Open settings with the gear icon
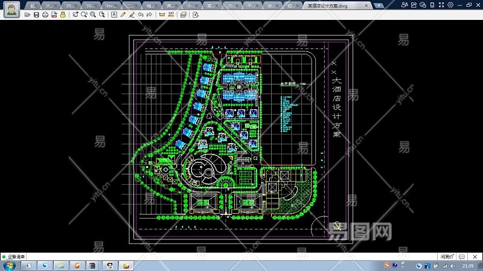The image size is (483, 271). [x=450, y=5]
